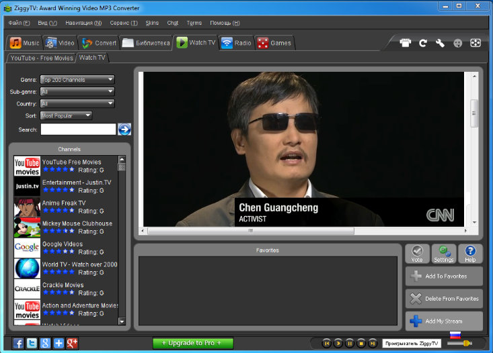Click the round smiley face toolbar icon
The height and width of the screenshot is (353, 493).
pos(458,43)
